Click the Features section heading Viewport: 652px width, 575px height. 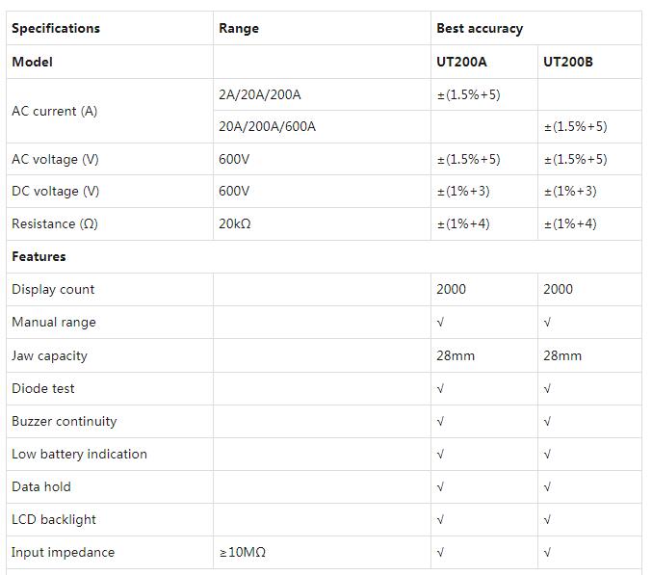[39, 256]
